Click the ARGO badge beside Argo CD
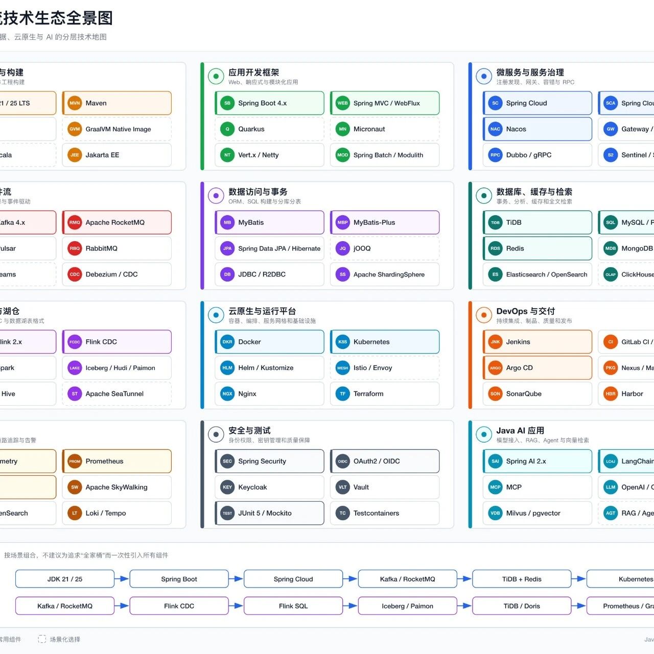 495,368
